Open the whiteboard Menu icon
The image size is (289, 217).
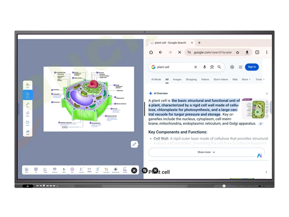tap(27, 170)
